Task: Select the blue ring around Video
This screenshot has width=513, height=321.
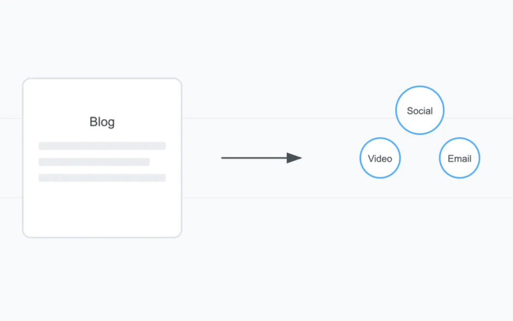Action: (x=360, y=158)
